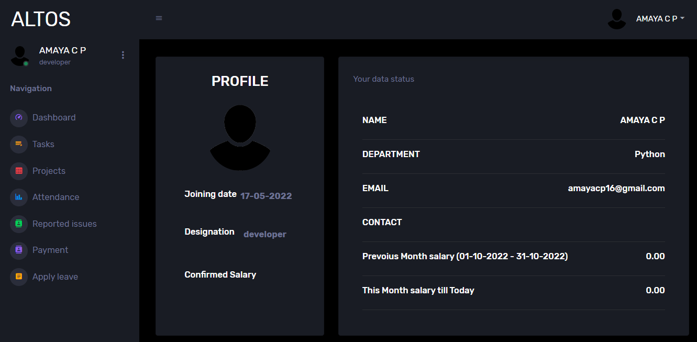Screen dimensions: 697x342
Task: Open the Apply leave page
Action: pos(55,277)
